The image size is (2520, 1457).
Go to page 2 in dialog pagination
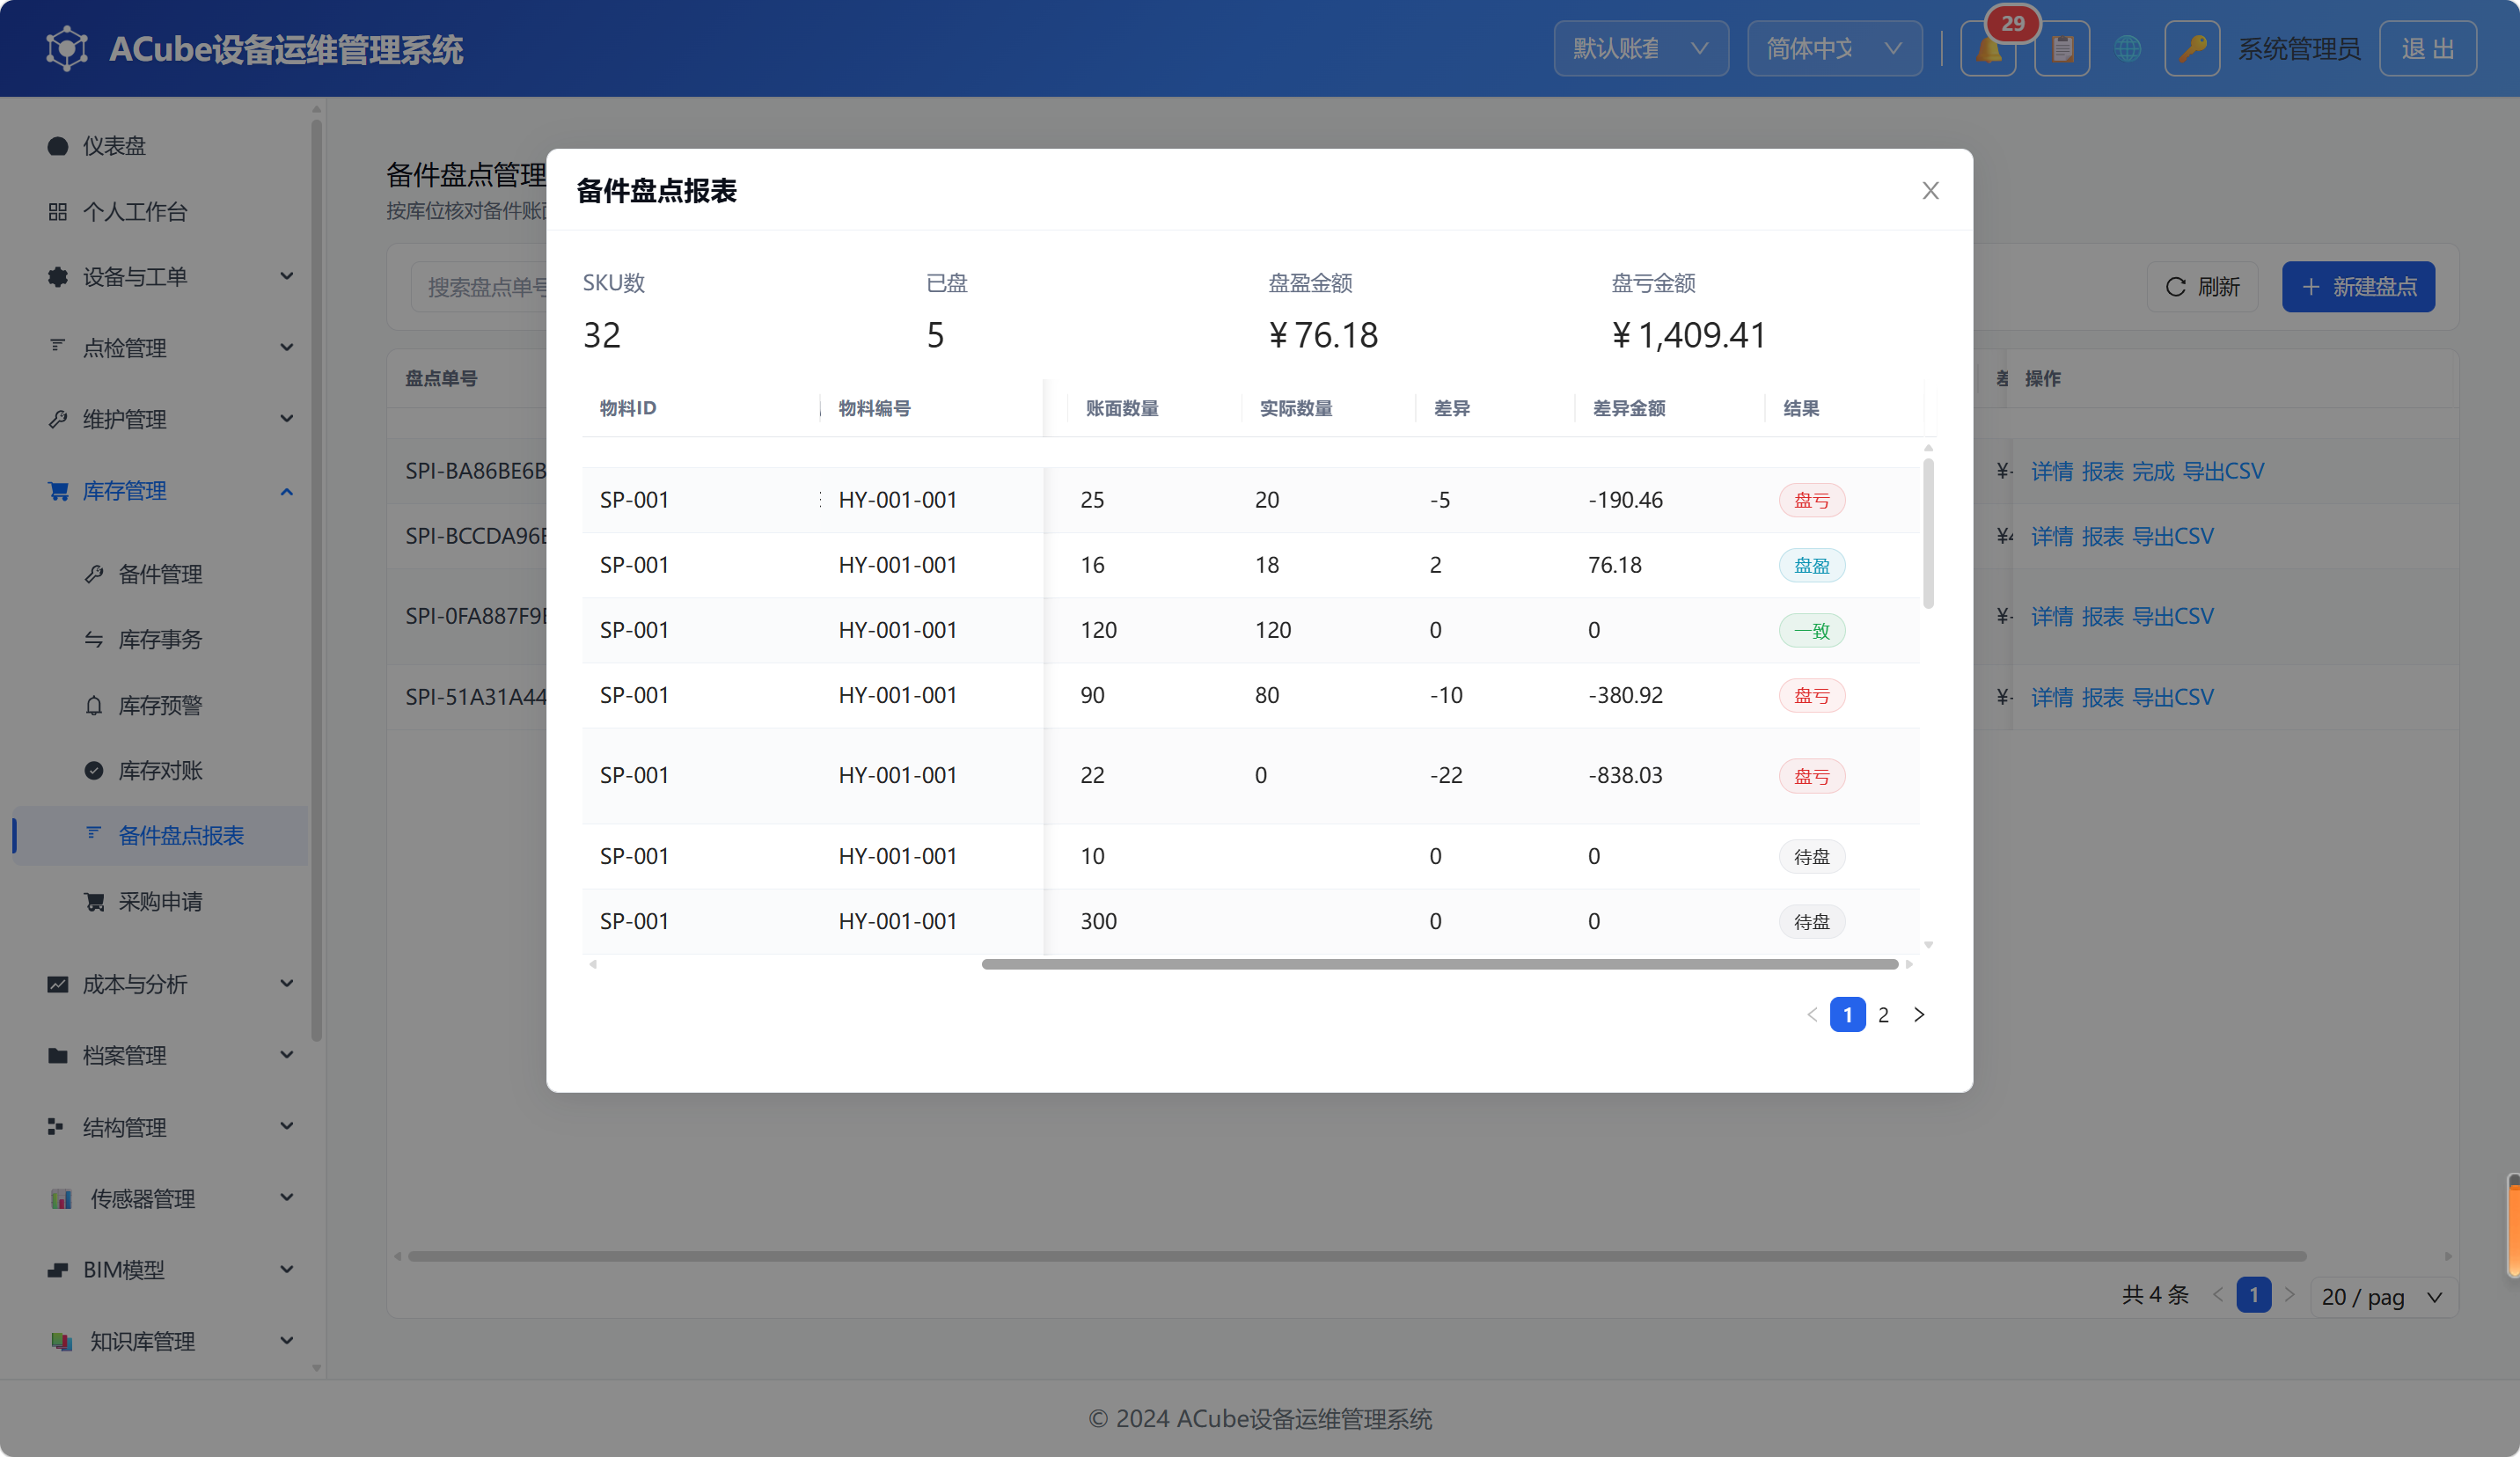(x=1883, y=1014)
